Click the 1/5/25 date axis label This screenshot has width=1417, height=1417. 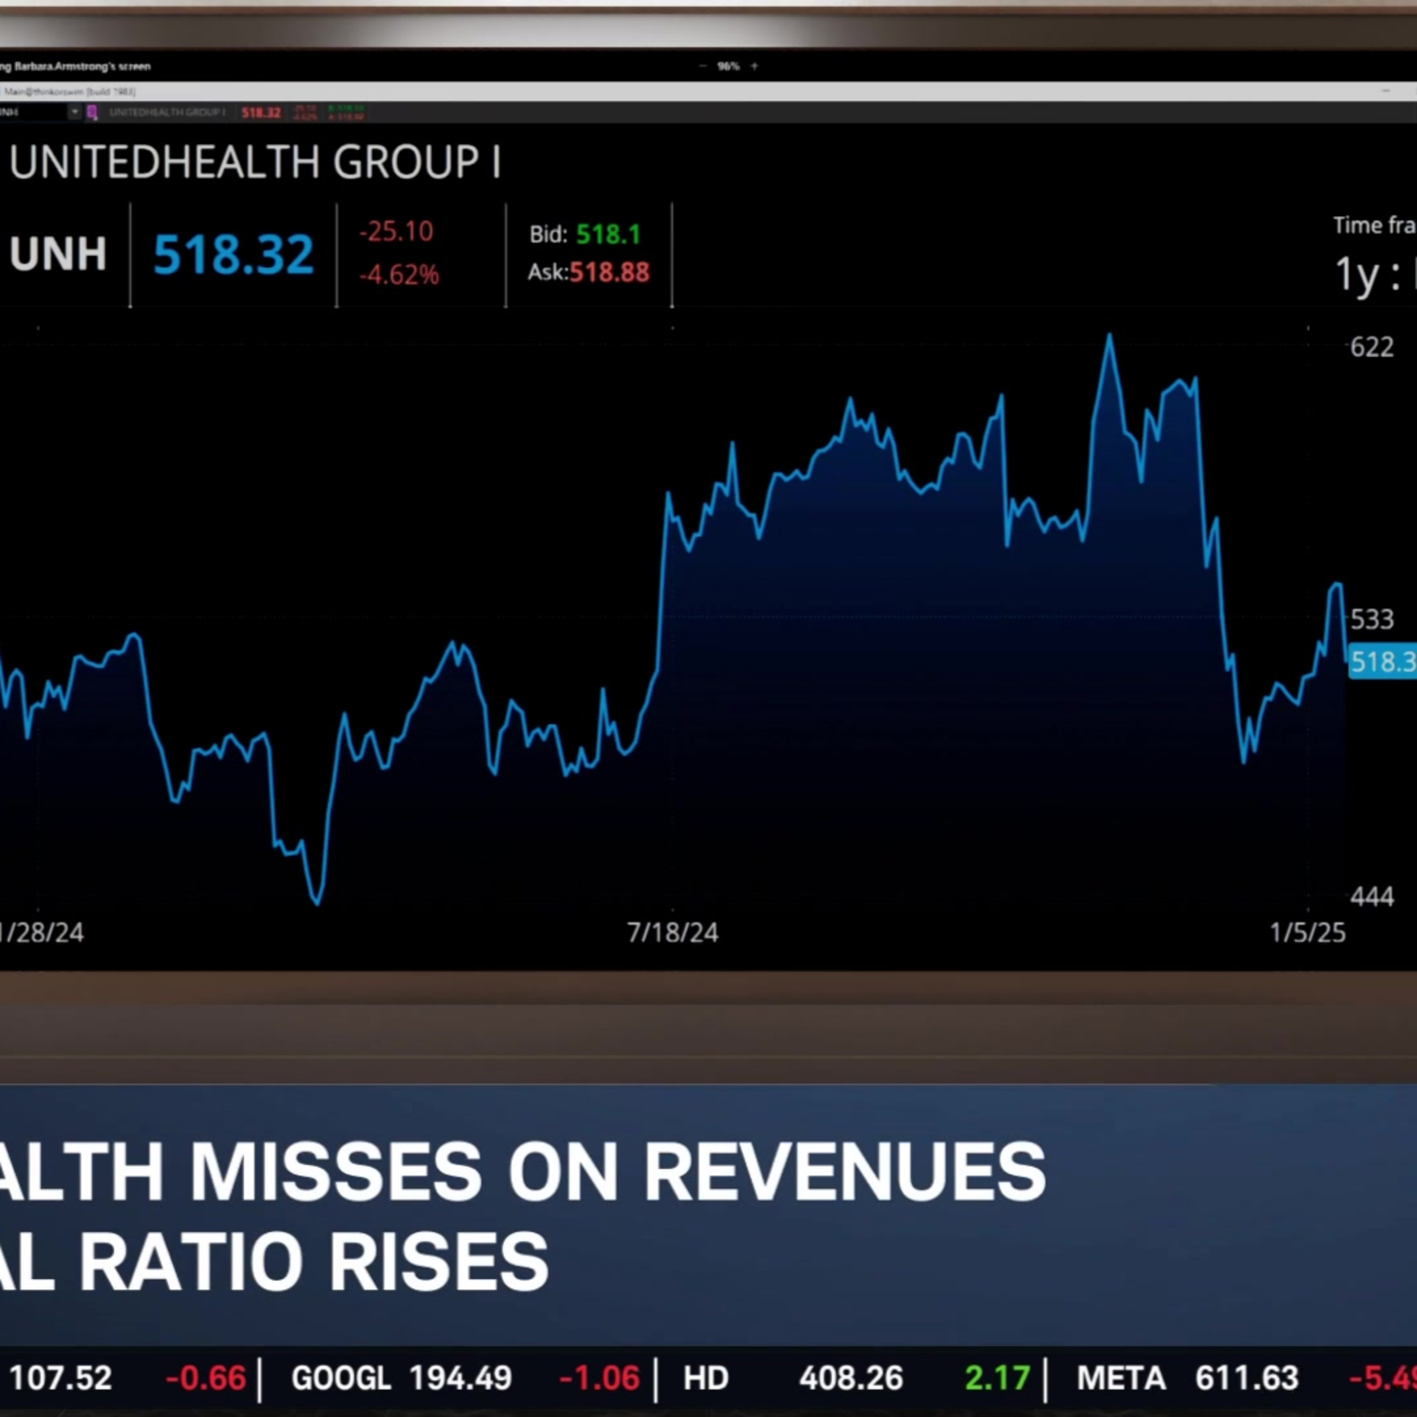[x=1308, y=932]
